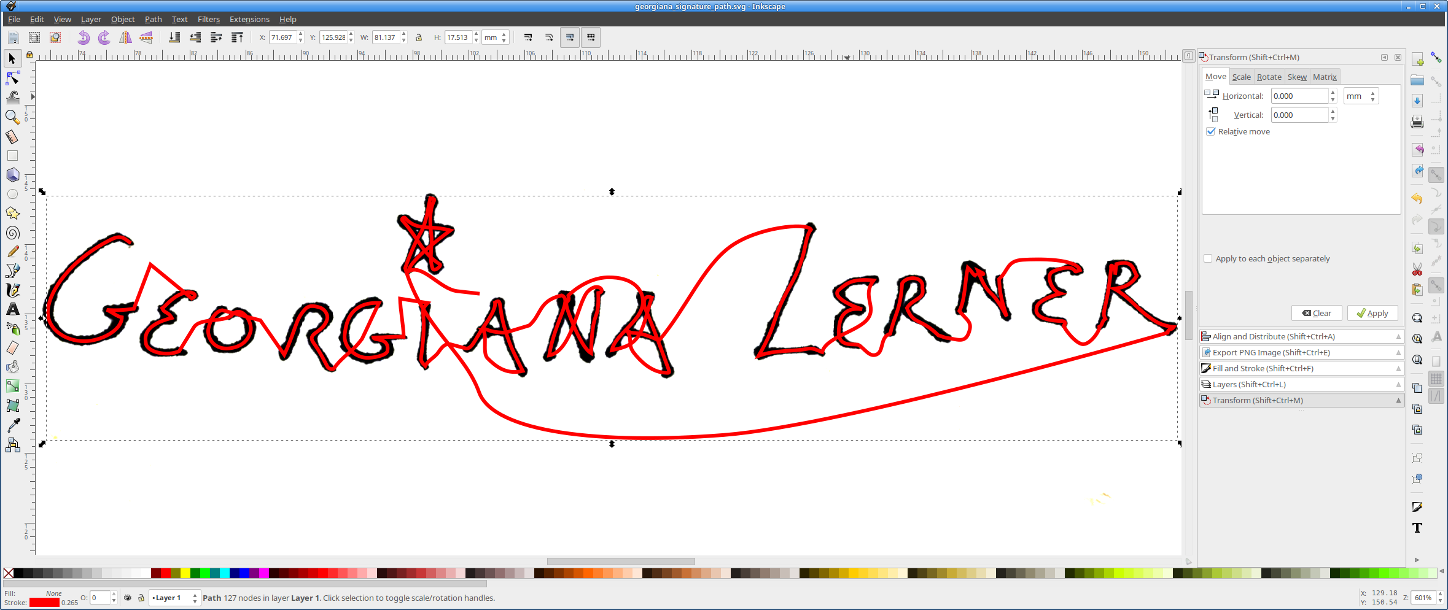
Task: Toggle the width/height lock ratio icon
Action: [x=419, y=37]
